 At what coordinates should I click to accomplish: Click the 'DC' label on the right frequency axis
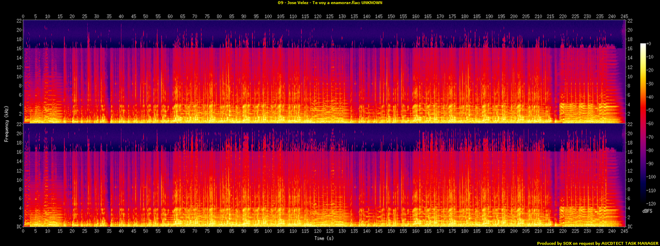point(631,227)
